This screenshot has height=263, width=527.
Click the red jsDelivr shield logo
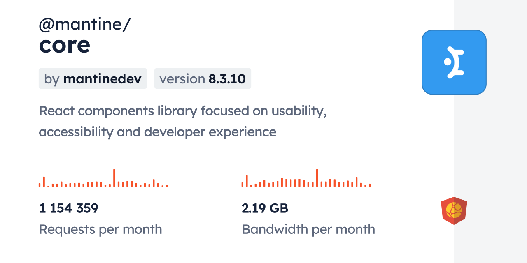coord(454,210)
